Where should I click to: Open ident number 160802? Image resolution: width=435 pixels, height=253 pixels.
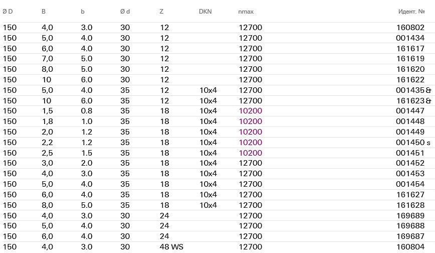point(410,28)
